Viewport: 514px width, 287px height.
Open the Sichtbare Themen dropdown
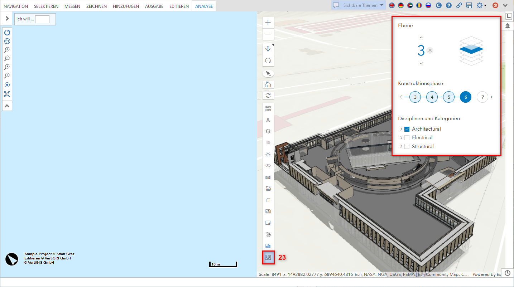[x=358, y=5]
